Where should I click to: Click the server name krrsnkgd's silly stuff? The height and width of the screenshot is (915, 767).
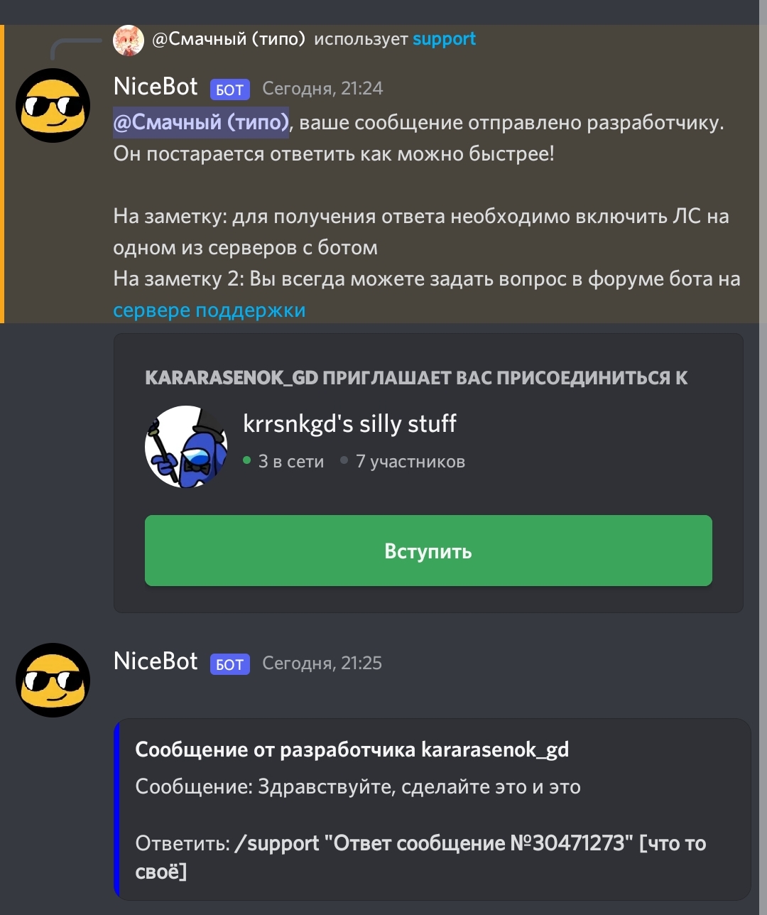[349, 423]
